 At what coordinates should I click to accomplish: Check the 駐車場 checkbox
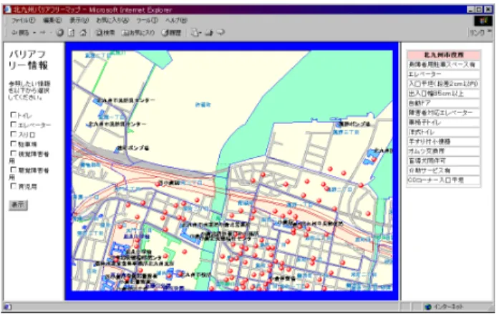pyautogui.click(x=14, y=144)
